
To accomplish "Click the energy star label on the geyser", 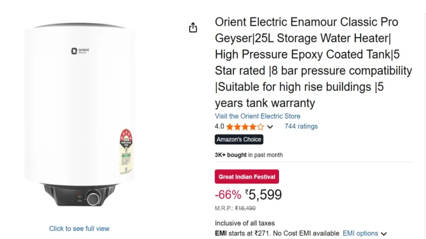I will coord(126,151).
